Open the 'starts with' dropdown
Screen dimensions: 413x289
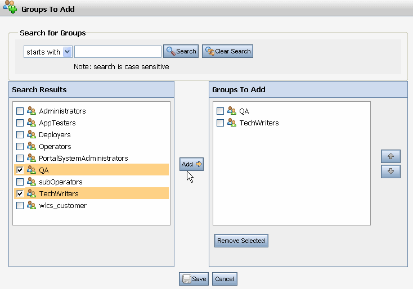(x=68, y=52)
